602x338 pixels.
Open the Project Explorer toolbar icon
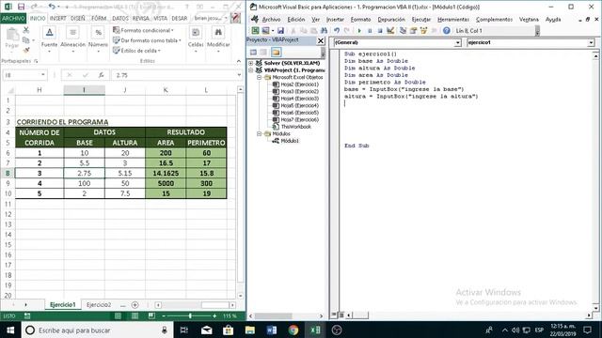click(403, 31)
